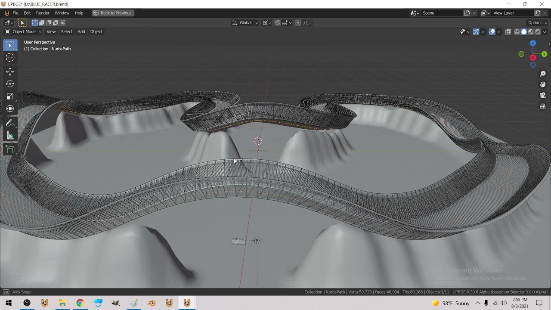The width and height of the screenshot is (551, 310).
Task: Open the Object menu in viewport header
Action: point(96,32)
